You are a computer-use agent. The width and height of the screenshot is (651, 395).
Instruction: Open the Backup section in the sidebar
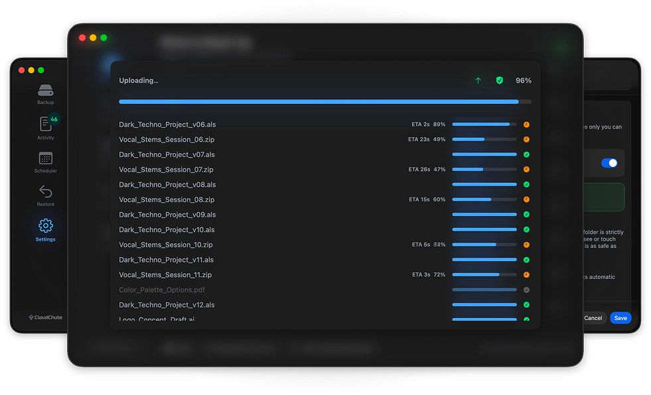pos(45,93)
